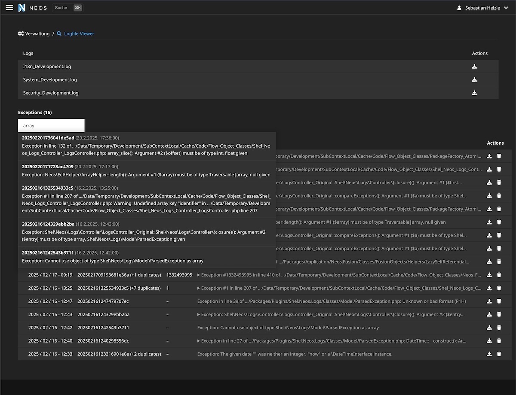This screenshot has width=516, height=395.
Task: Download the System_Development.log file
Action: tap(474, 80)
